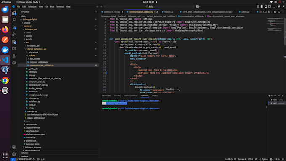Click the remote window indicator in status bar

[13, 159]
